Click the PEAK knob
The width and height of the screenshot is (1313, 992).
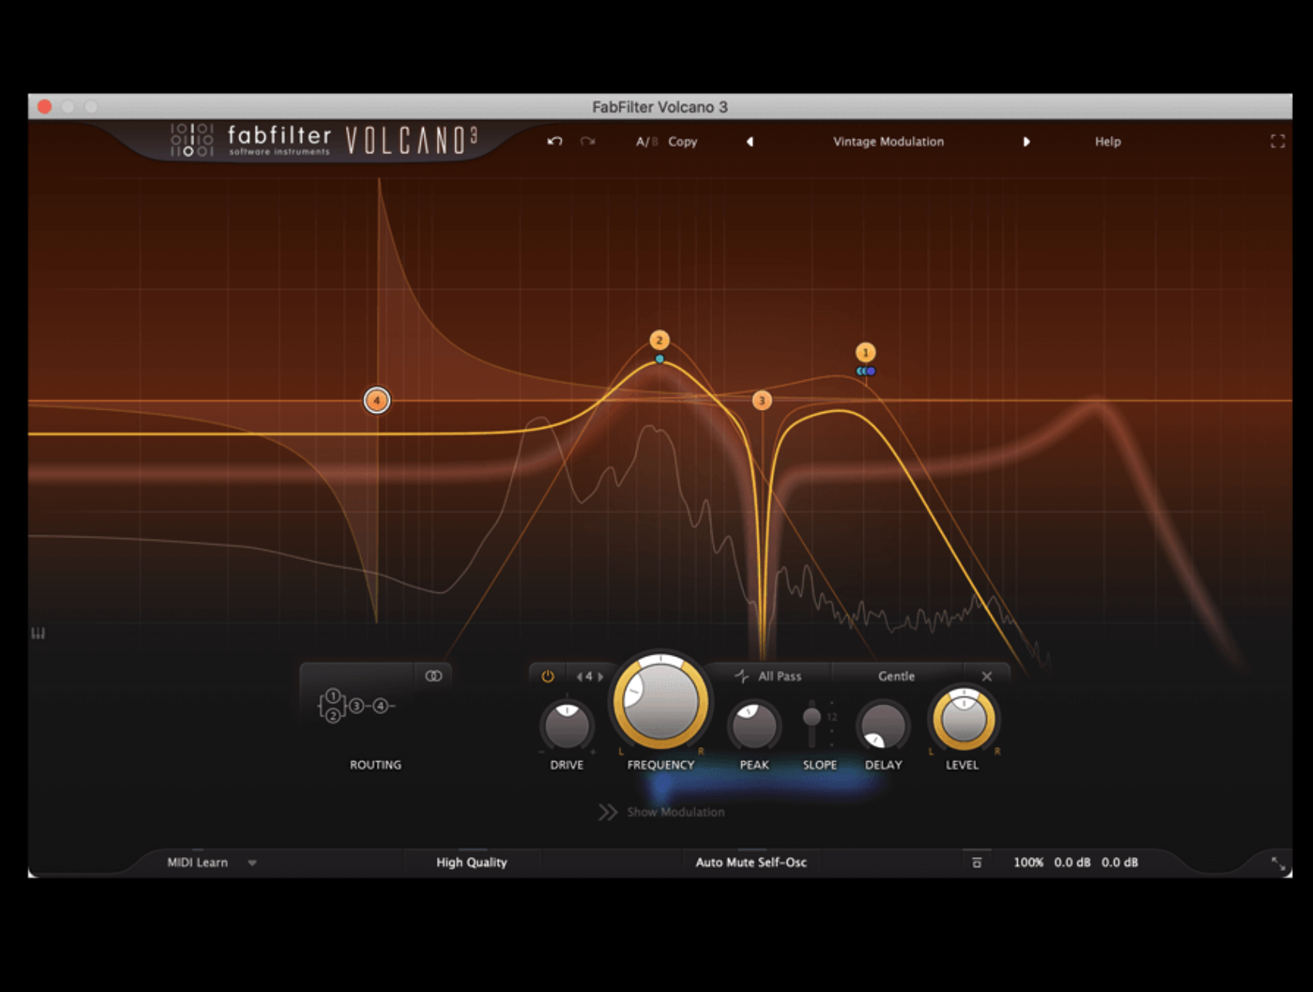tap(754, 726)
